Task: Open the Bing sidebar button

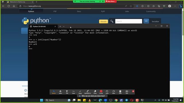Action: (181, 6)
